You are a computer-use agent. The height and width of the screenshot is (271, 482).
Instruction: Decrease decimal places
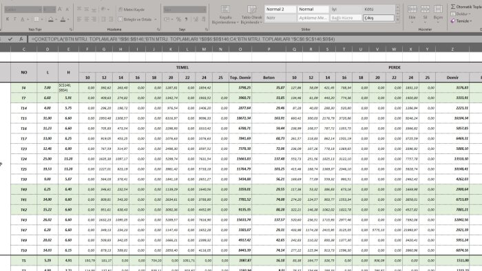204,19
